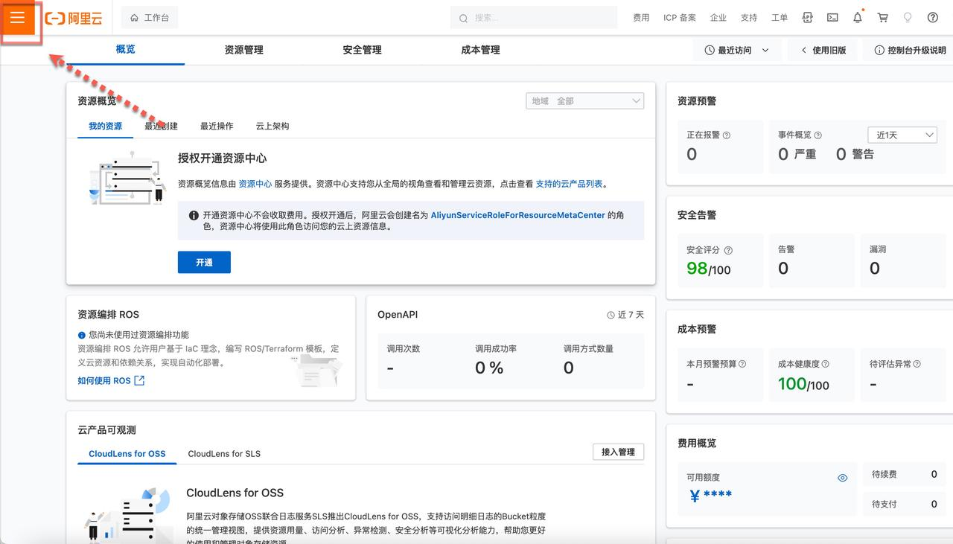Select the 我的资源 sub-tab
The width and height of the screenshot is (953, 544).
(x=106, y=126)
